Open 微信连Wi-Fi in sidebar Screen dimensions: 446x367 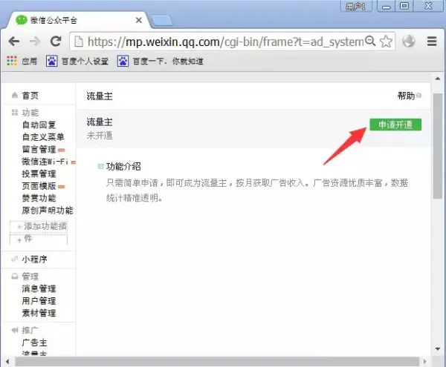coord(45,162)
